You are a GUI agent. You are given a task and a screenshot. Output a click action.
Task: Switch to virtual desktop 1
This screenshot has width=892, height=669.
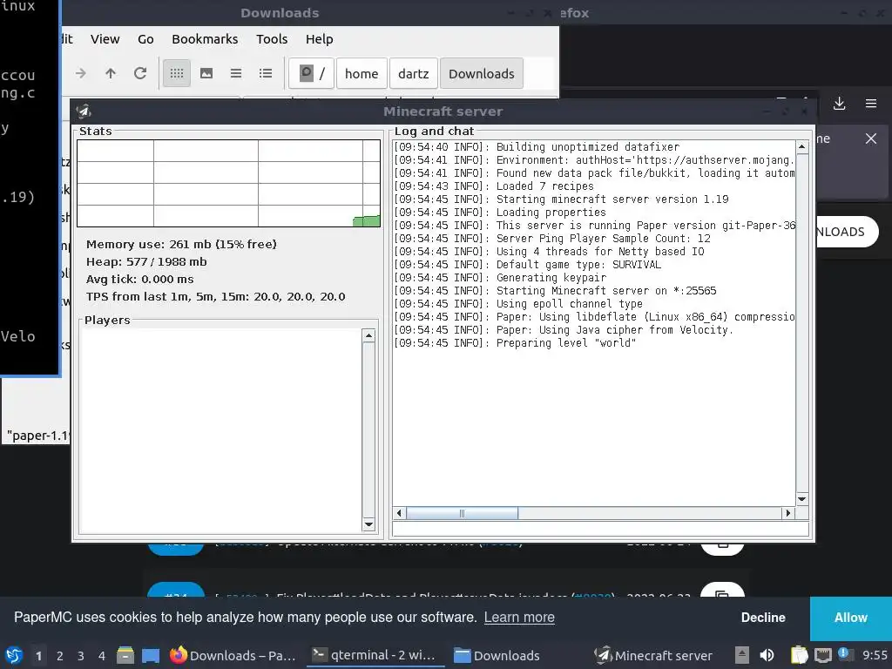[x=38, y=656]
